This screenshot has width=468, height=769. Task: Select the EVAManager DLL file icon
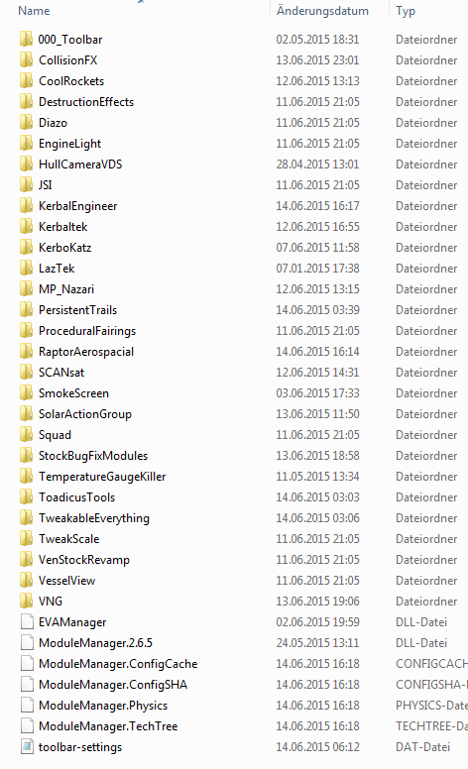pyautogui.click(x=27, y=622)
